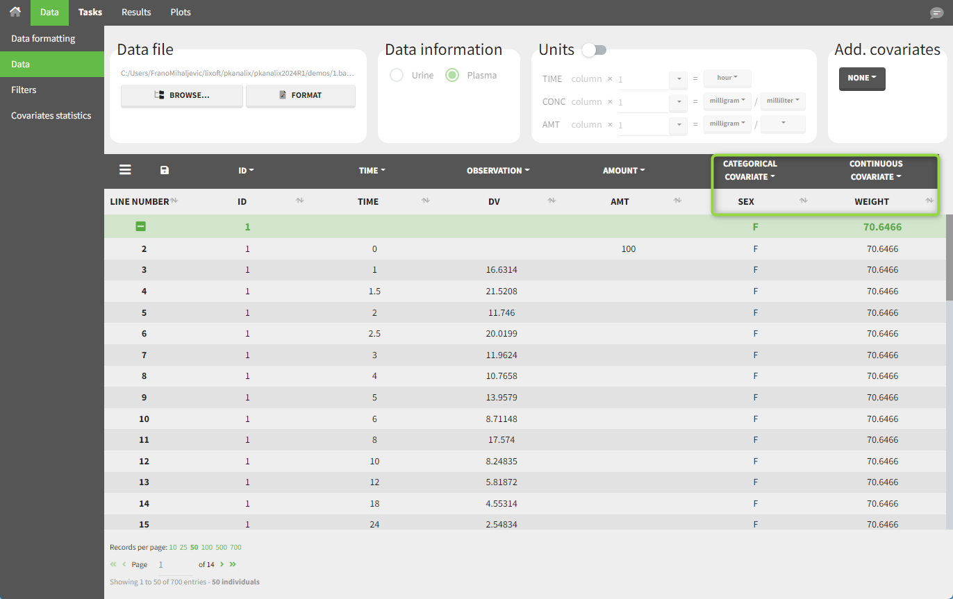Click sort arrows next to WEIGHT column

tap(929, 201)
